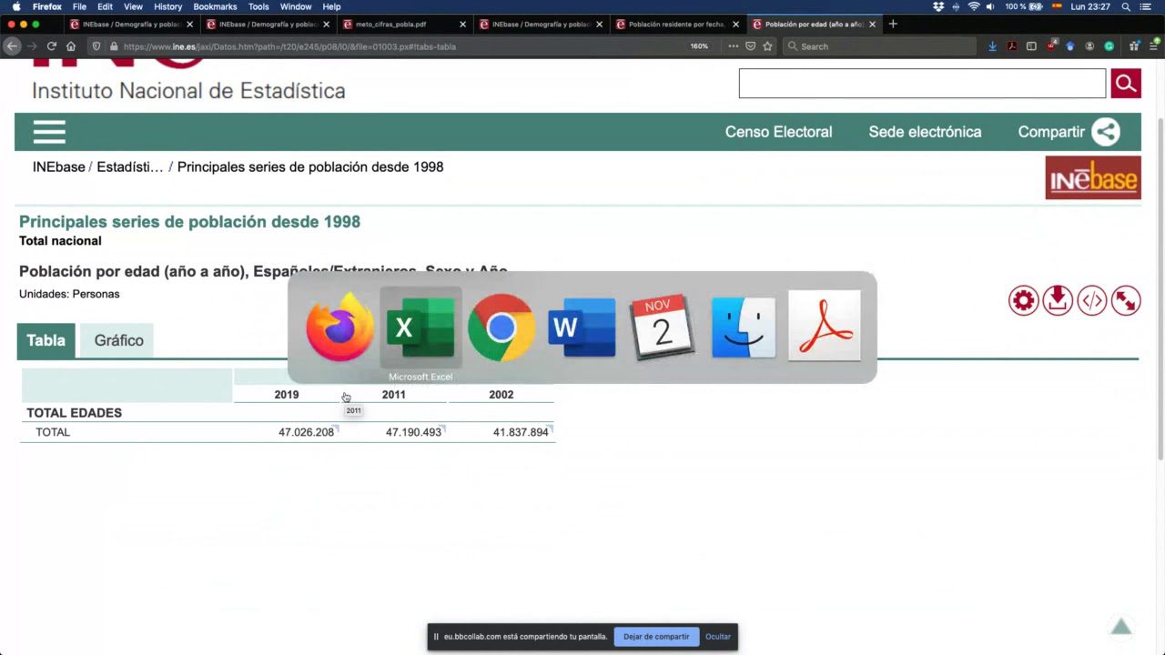Select Microsoft Excel in the app switcher
Screen dimensions: 1165x655
pyautogui.click(x=420, y=327)
